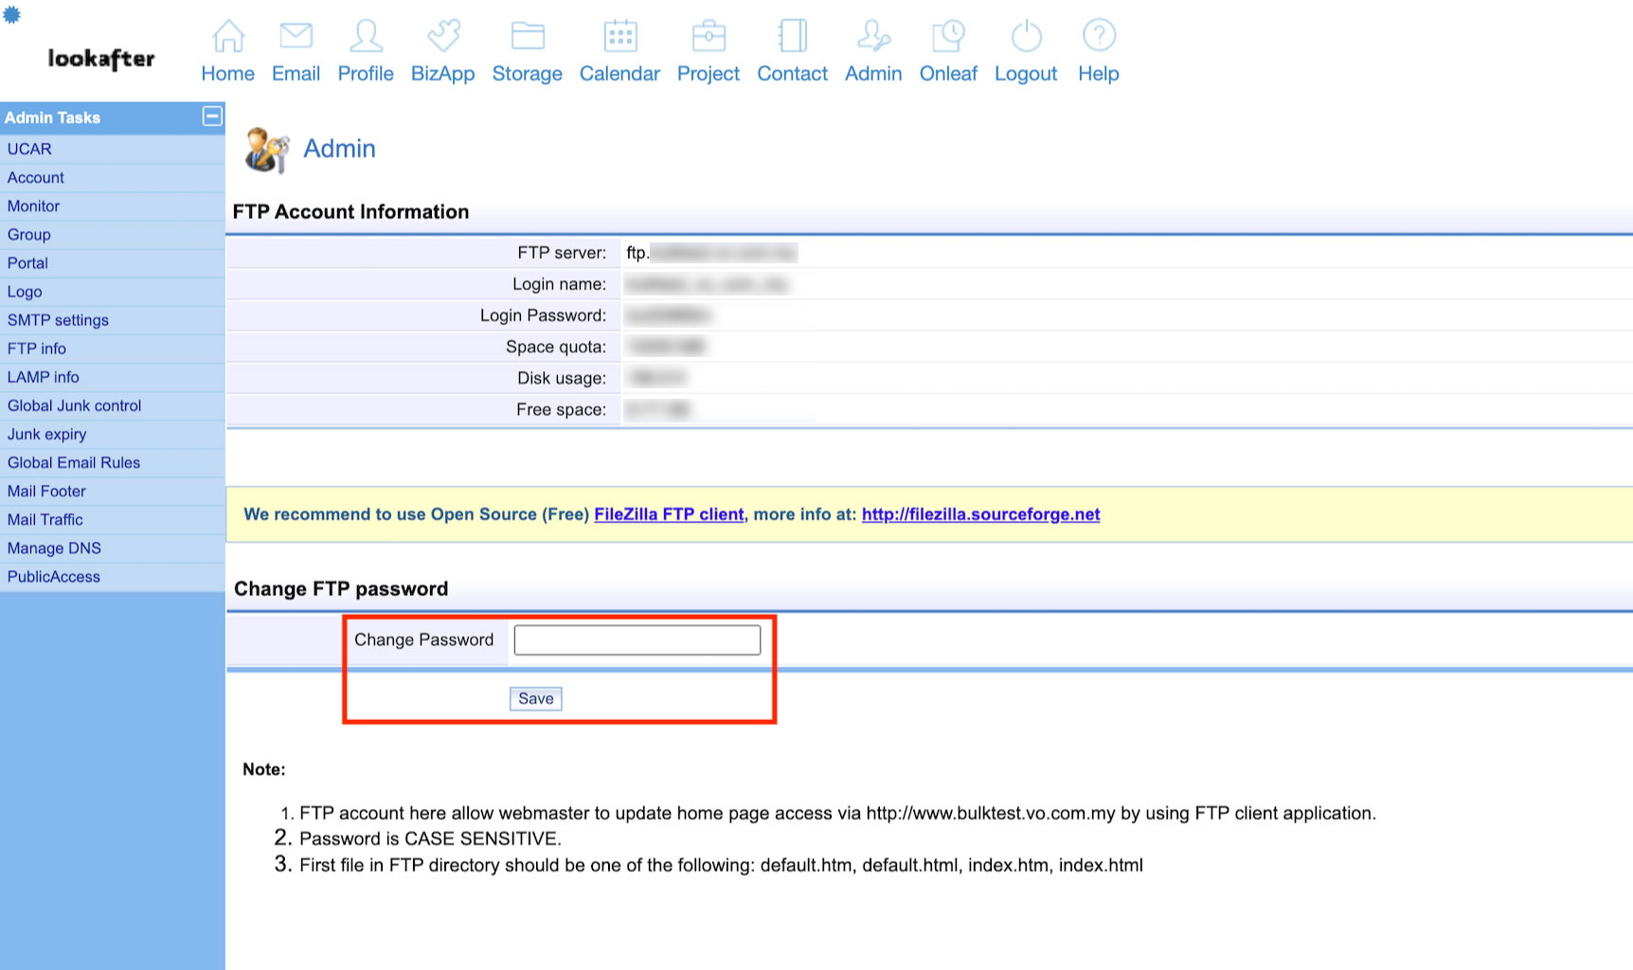Open Global Junk control page
Image resolution: width=1633 pixels, height=970 pixels.
[x=74, y=405]
